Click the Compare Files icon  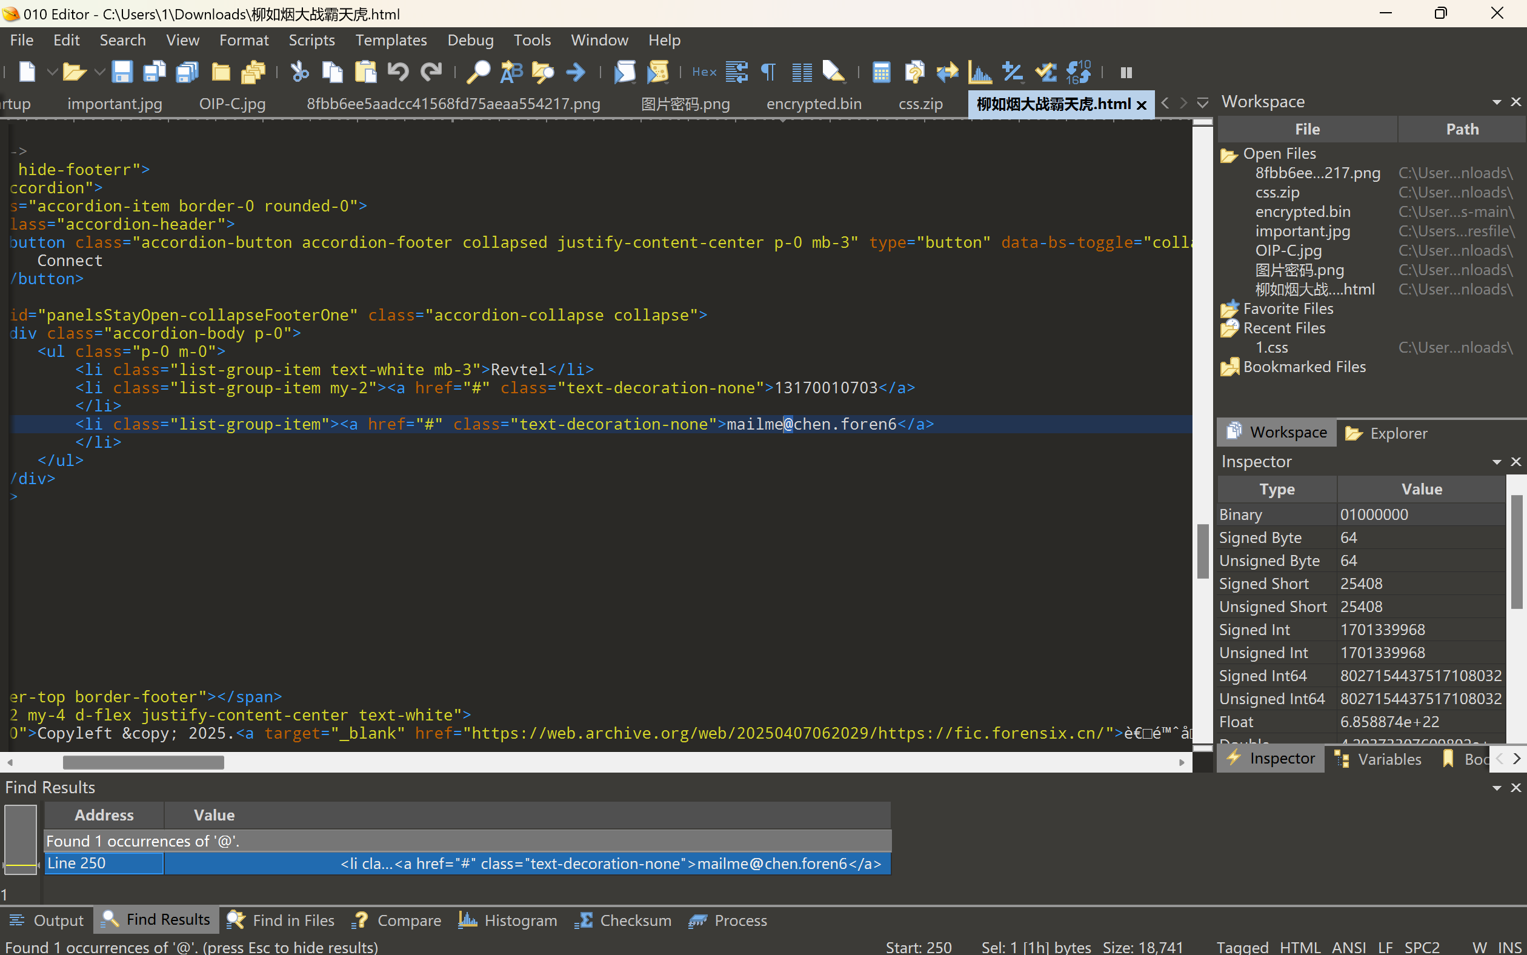click(x=914, y=72)
